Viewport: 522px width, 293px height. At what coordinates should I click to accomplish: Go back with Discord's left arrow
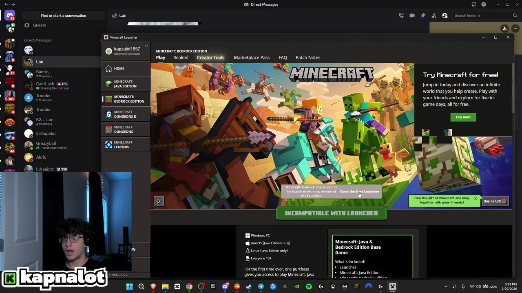coord(6,4)
